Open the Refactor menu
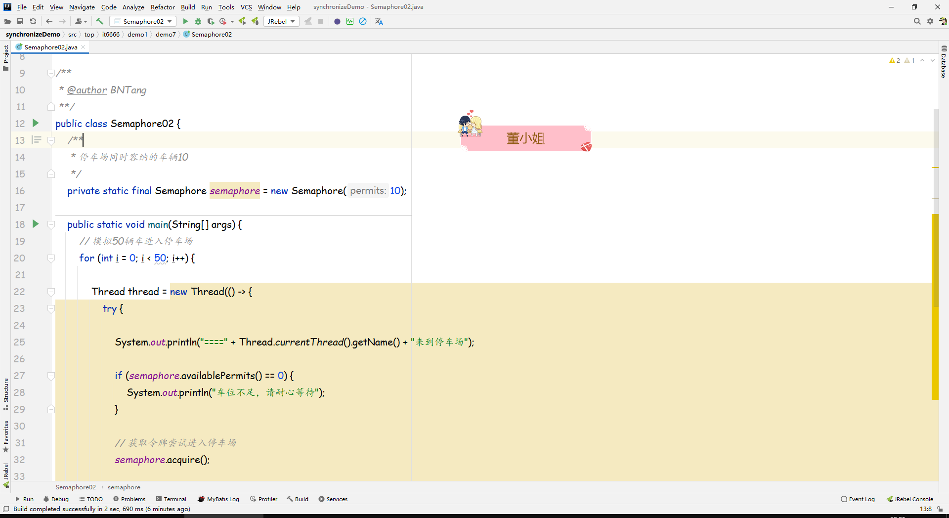The width and height of the screenshot is (949, 518). click(x=163, y=7)
